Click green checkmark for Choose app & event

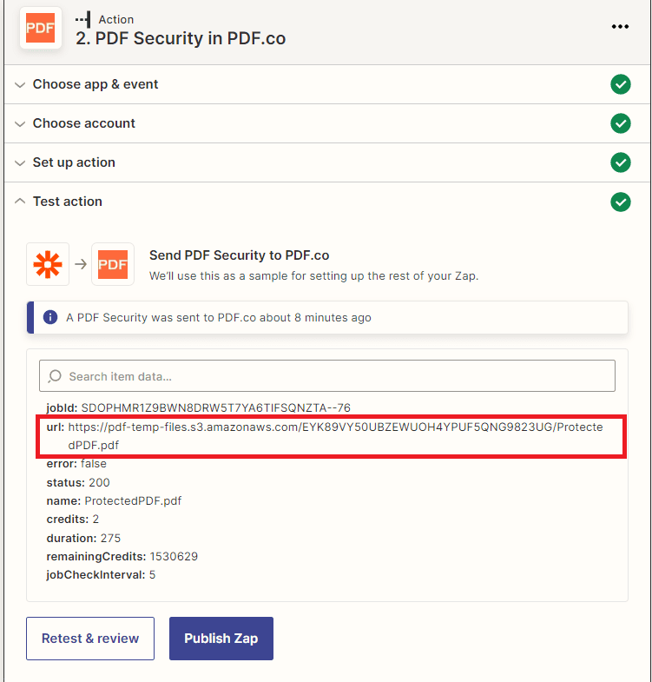pyautogui.click(x=620, y=84)
